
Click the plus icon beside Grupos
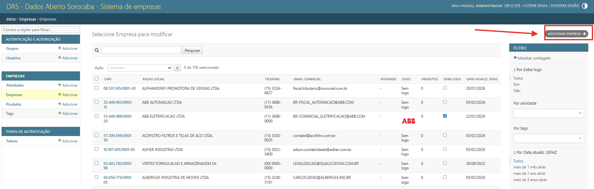(60, 48)
